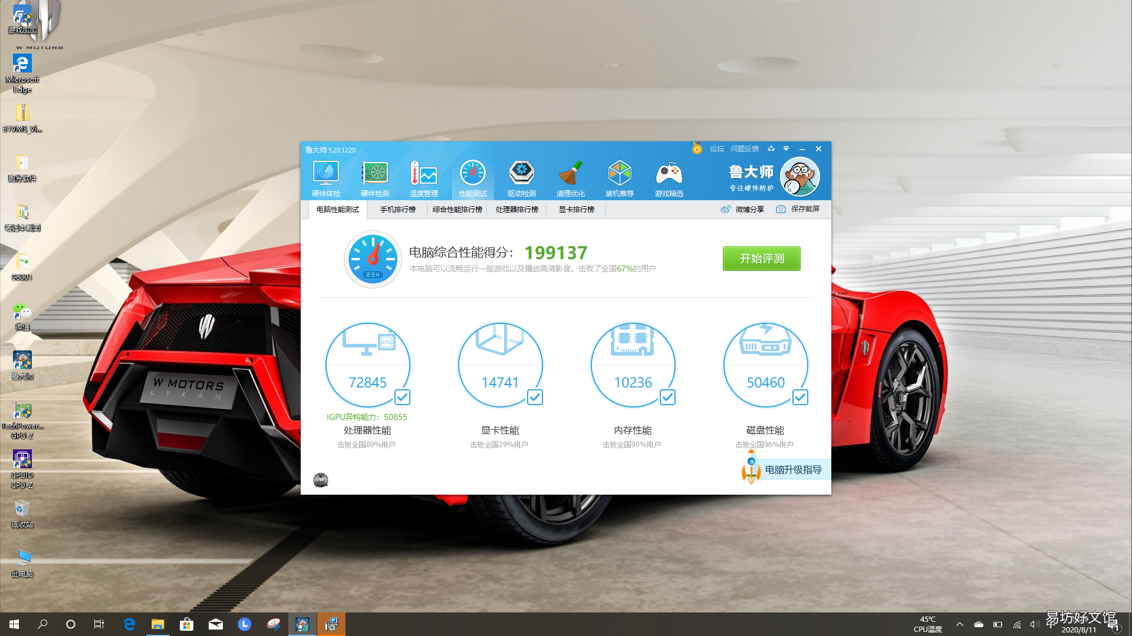Screen dimensions: 1132x636
Task: Switch to 综合性能排行榜 tab
Action: pos(457,210)
